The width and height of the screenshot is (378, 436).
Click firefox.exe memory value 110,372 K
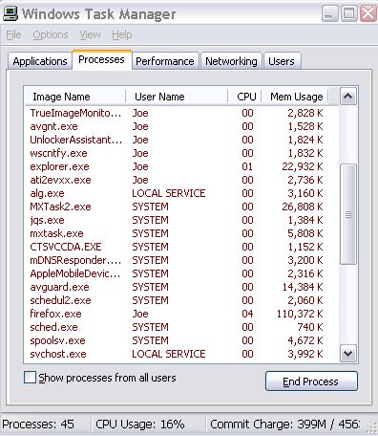point(300,314)
